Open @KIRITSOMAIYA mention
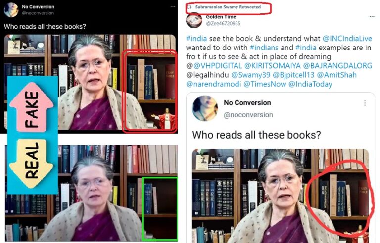 pyautogui.click(x=273, y=66)
